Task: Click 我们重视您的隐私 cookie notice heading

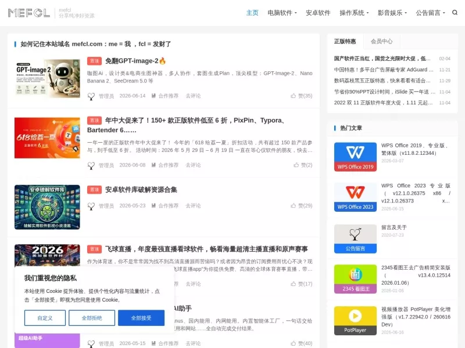Action: (x=50, y=278)
